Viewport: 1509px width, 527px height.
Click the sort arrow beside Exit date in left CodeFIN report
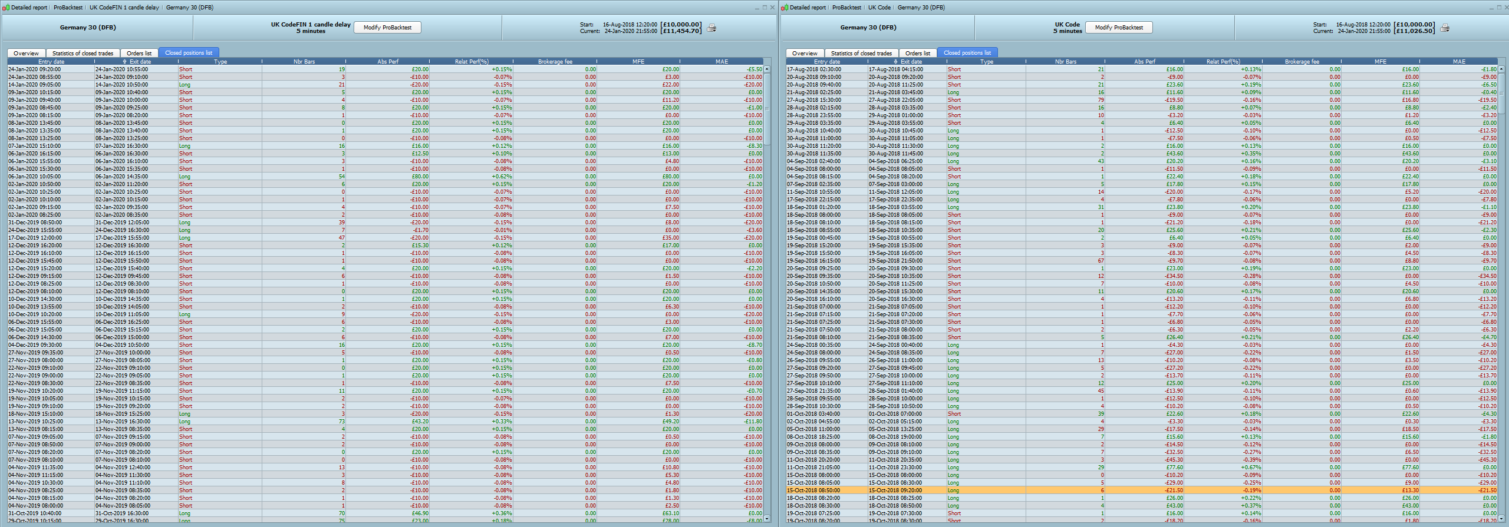[x=124, y=61]
